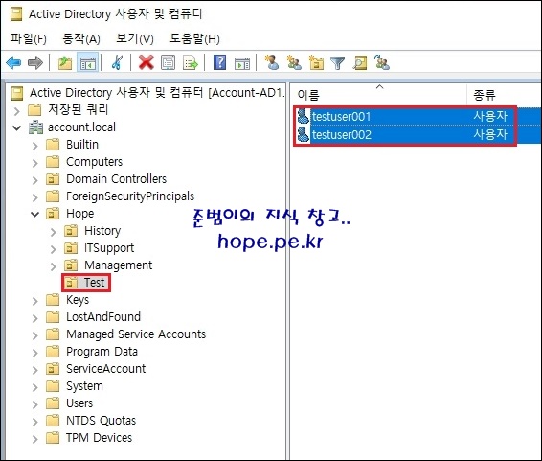Open the 도움말(H) menu

194,38
